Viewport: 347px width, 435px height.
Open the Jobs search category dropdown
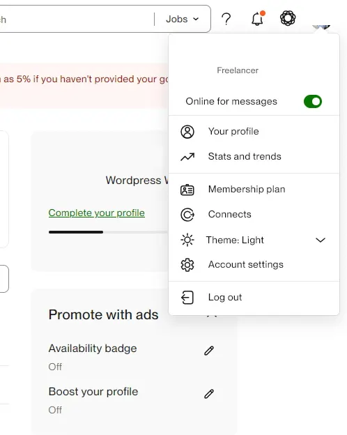pos(183,19)
